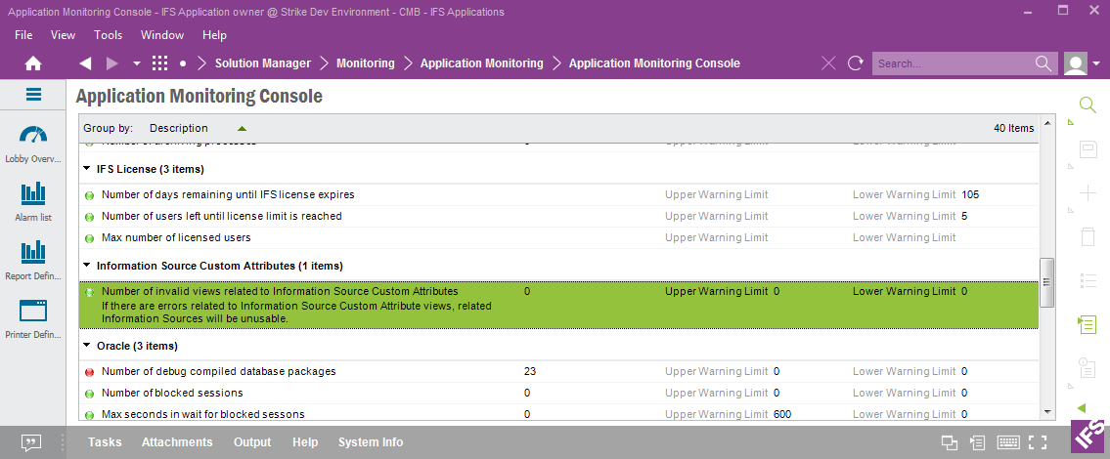Image resolution: width=1110 pixels, height=459 pixels.
Task: Click the right-panel Search magnifier icon
Action: [x=1088, y=105]
